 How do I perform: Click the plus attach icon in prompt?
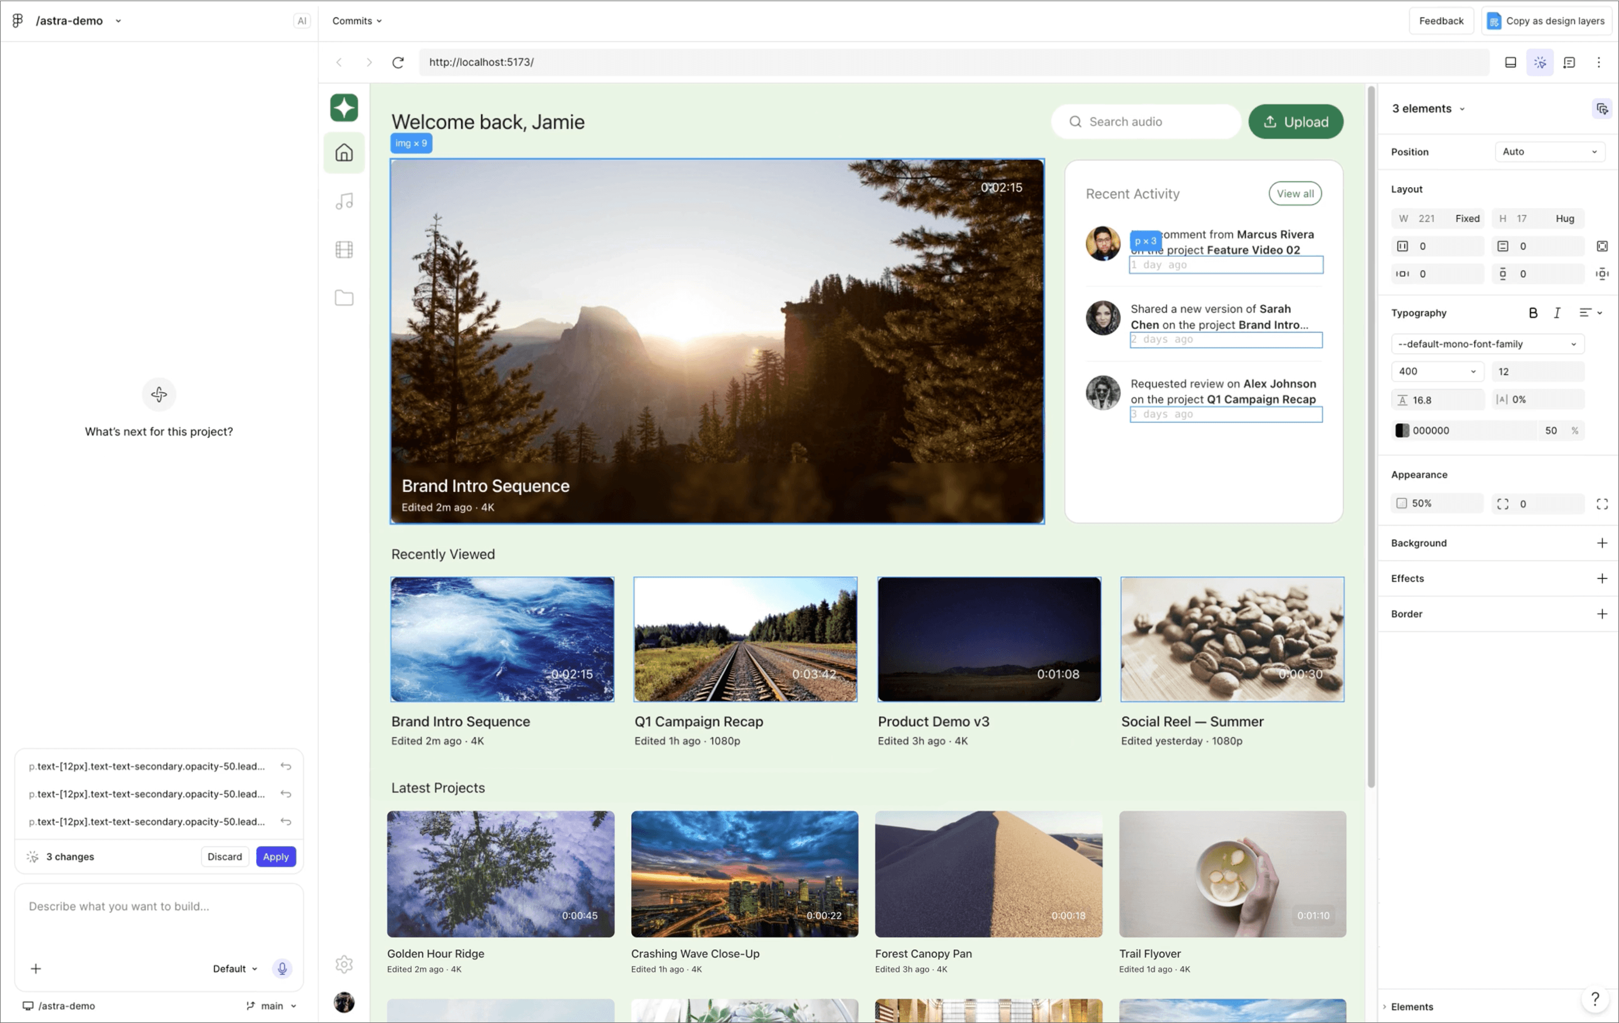[35, 968]
